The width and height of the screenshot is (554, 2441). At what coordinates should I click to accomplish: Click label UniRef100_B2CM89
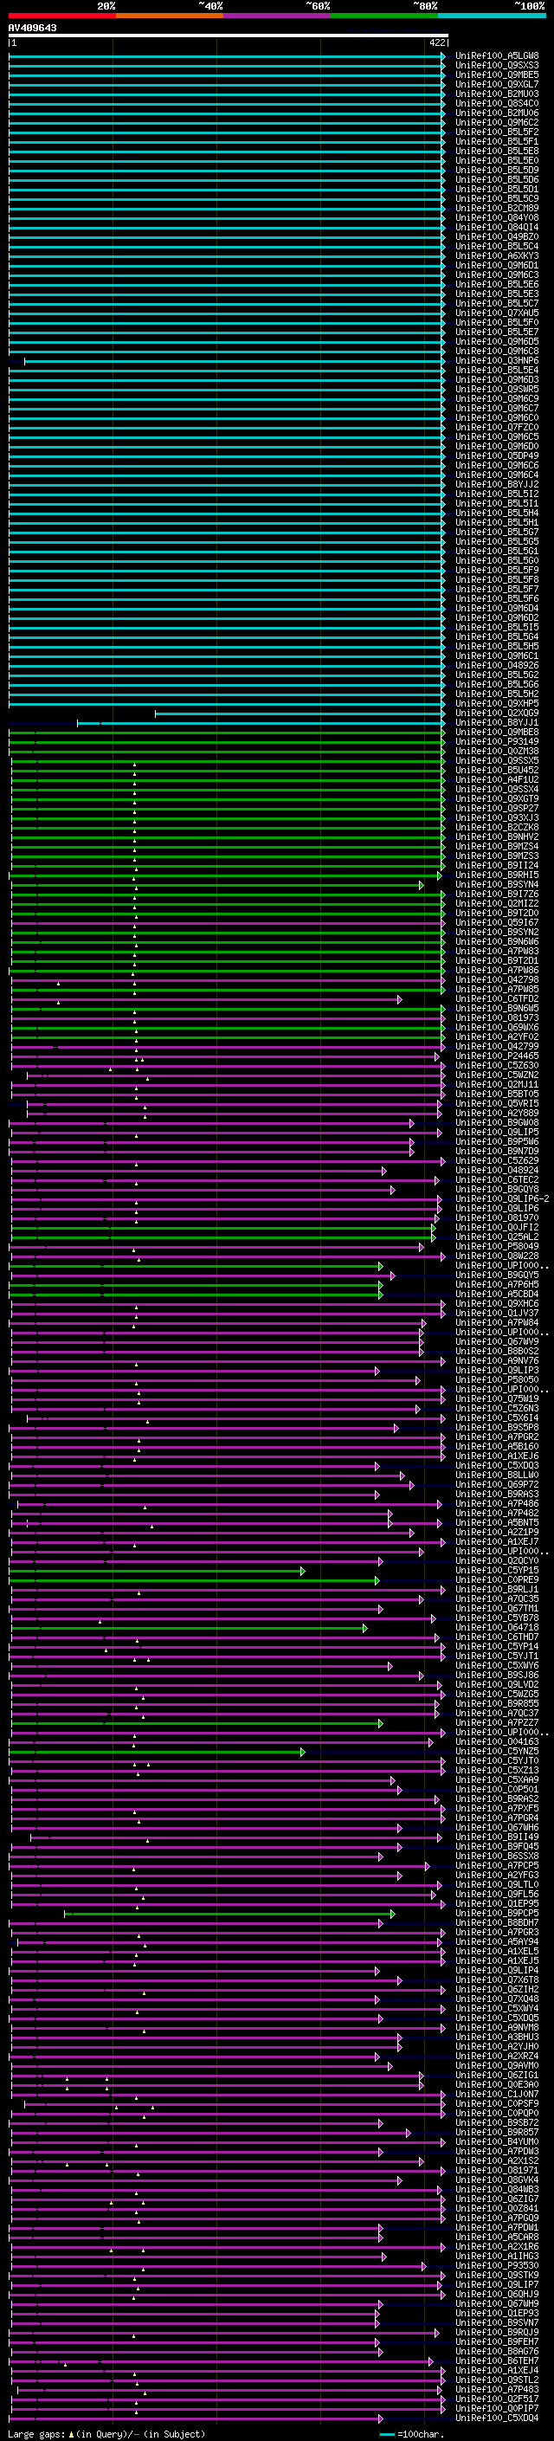(x=497, y=209)
